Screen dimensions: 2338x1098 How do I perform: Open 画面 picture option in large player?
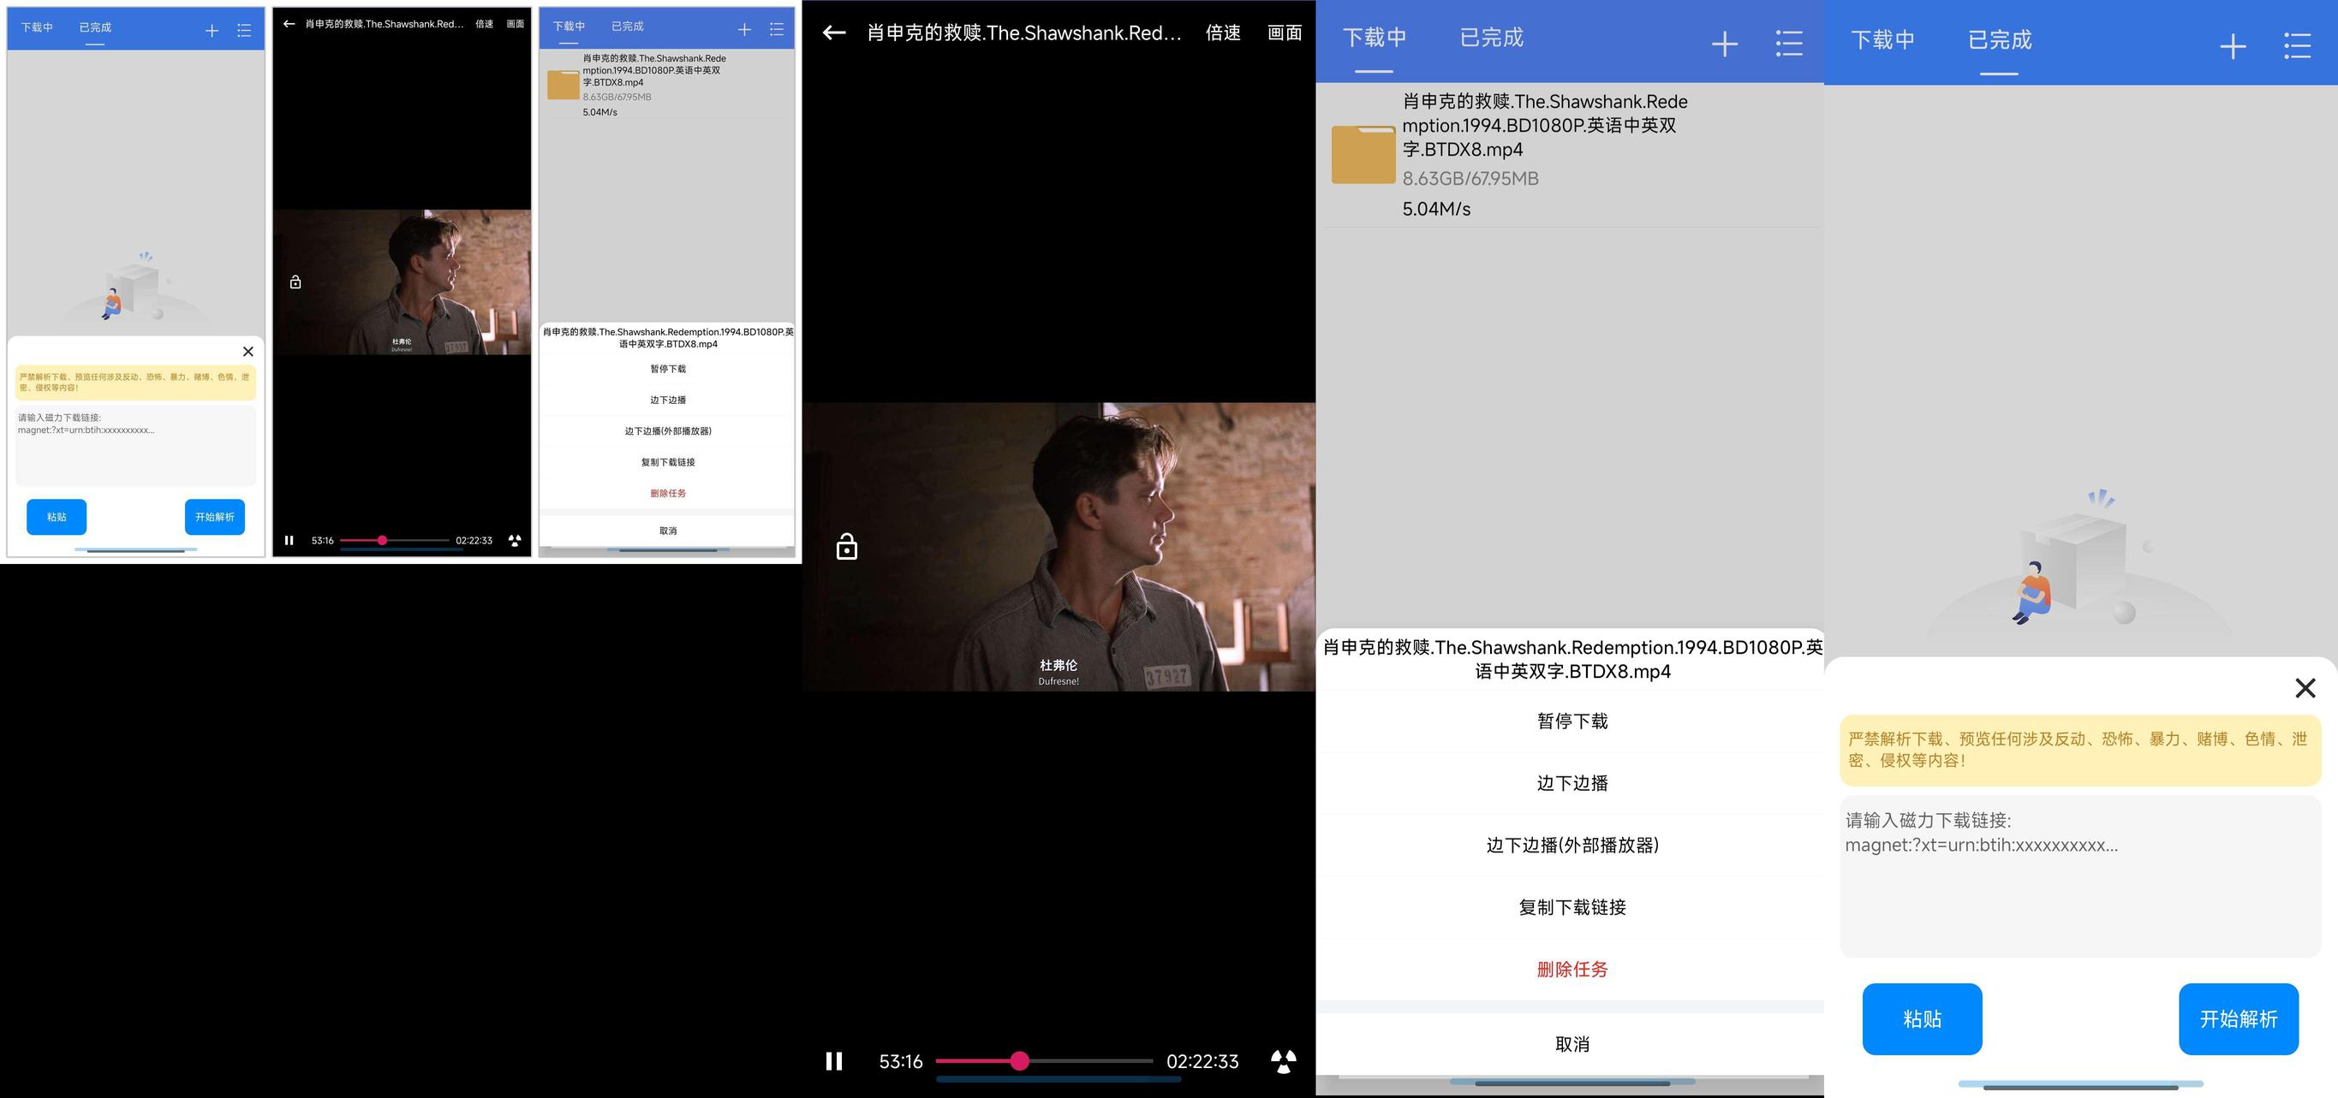coord(1285,33)
